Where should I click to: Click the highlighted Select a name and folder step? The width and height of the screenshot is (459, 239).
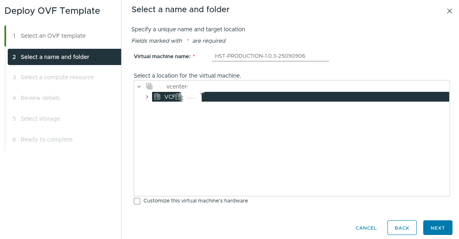pos(56,57)
